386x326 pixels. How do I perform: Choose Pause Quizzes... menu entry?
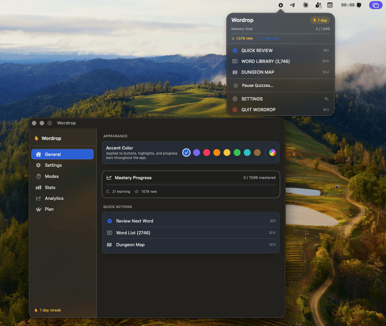point(281,86)
